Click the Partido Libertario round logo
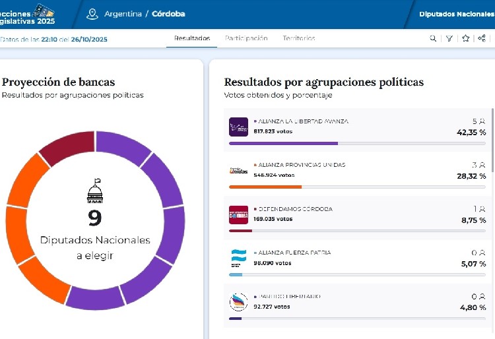 (238, 302)
